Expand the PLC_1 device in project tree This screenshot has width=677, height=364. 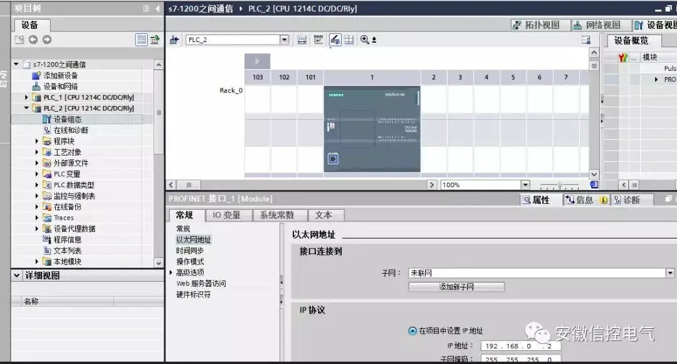(25, 97)
